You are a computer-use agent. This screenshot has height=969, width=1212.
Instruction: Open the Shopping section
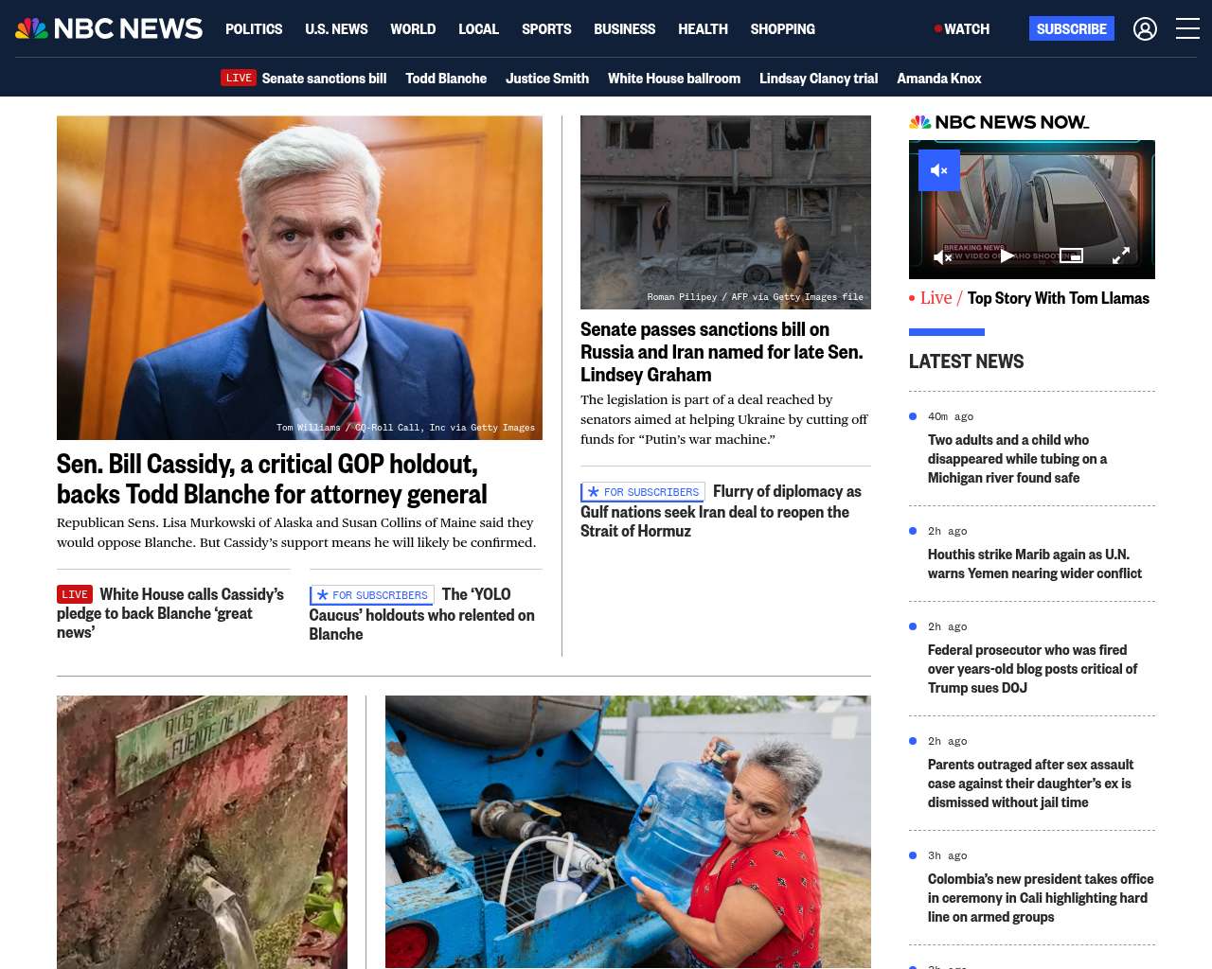[782, 29]
